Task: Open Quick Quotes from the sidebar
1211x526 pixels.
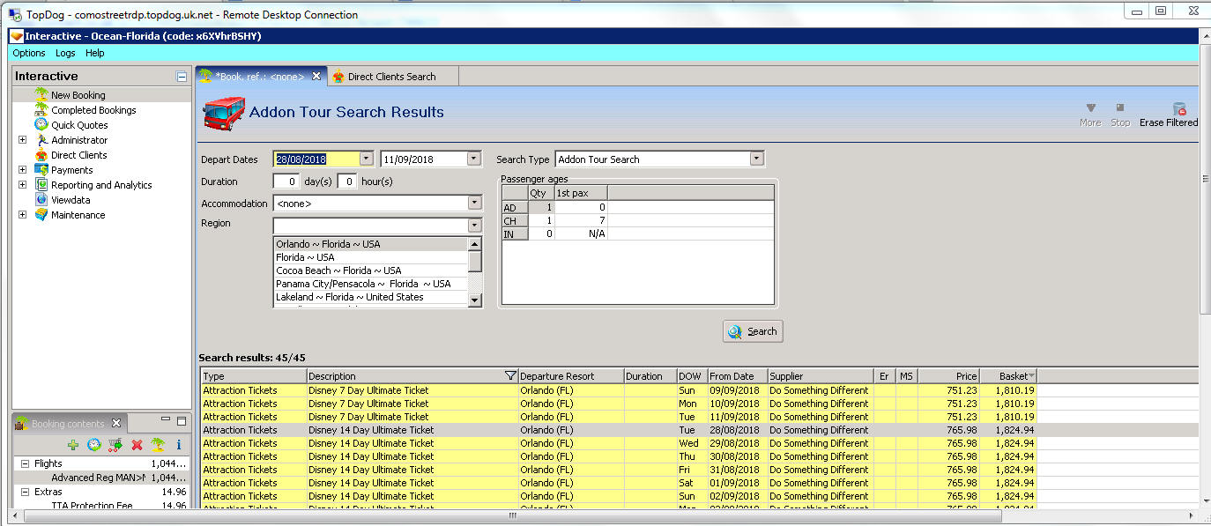Action: tap(79, 125)
